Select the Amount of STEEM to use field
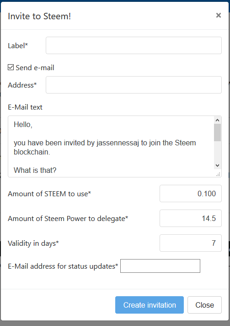 pos(191,193)
